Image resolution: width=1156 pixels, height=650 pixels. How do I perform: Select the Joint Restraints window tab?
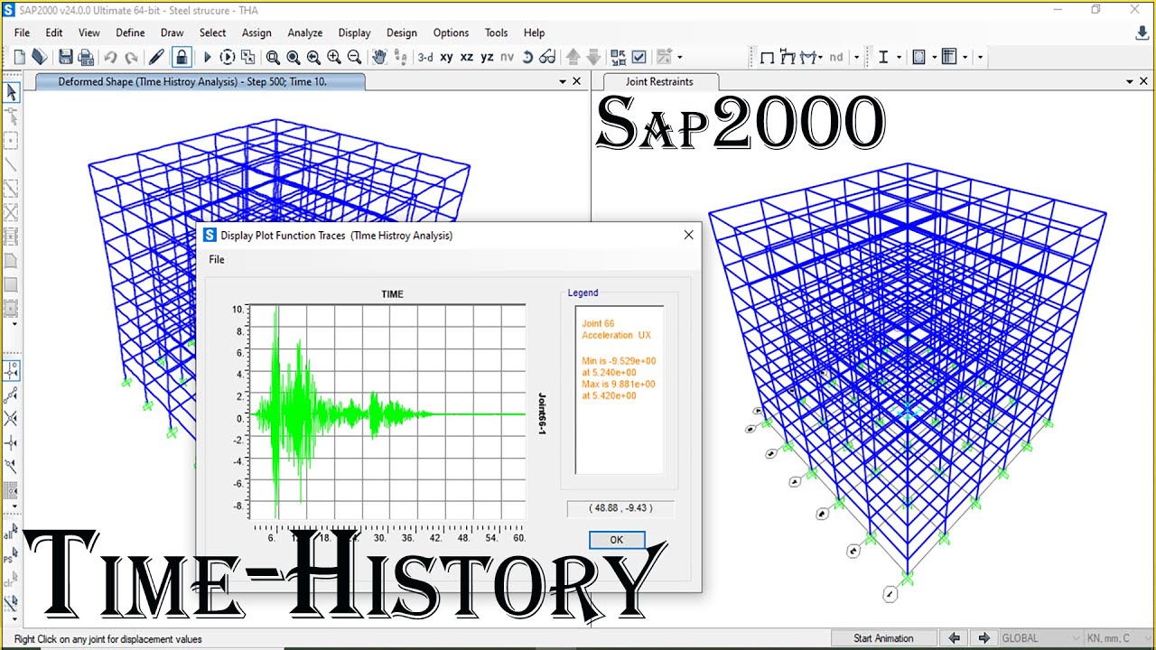click(659, 81)
